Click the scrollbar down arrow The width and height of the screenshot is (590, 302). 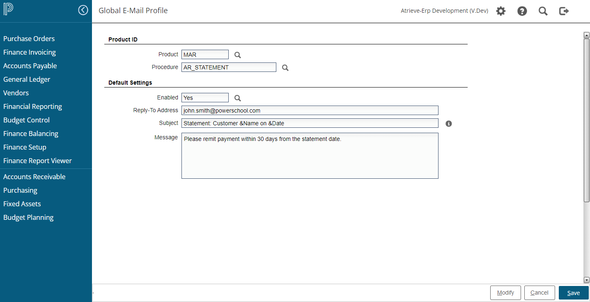pos(586,280)
